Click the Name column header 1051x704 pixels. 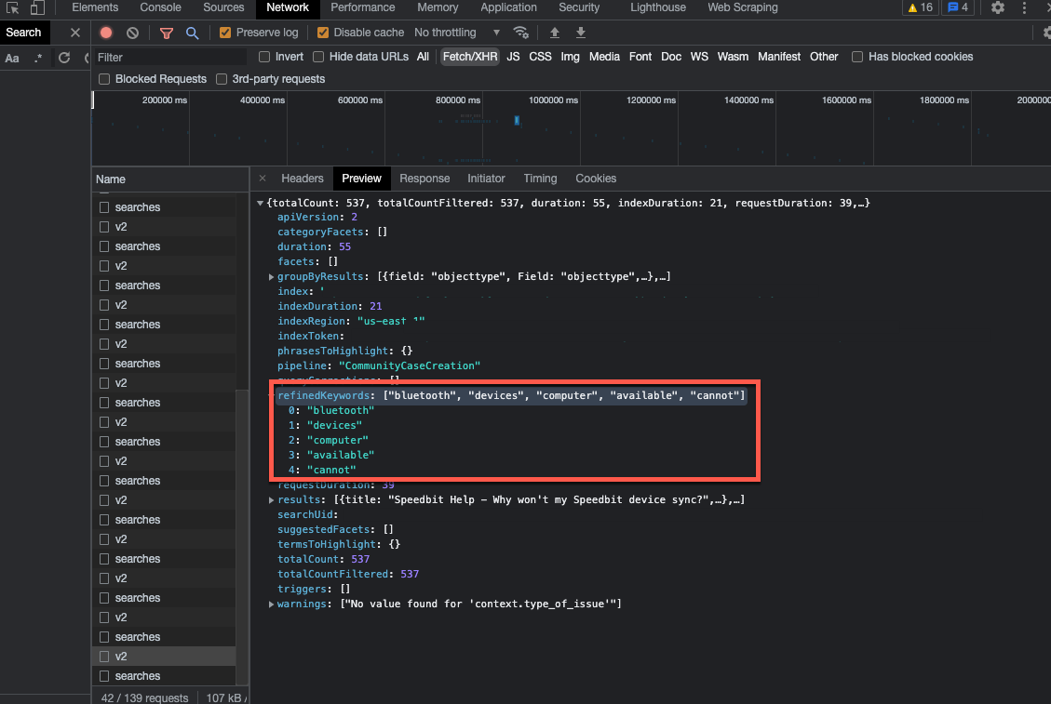170,179
